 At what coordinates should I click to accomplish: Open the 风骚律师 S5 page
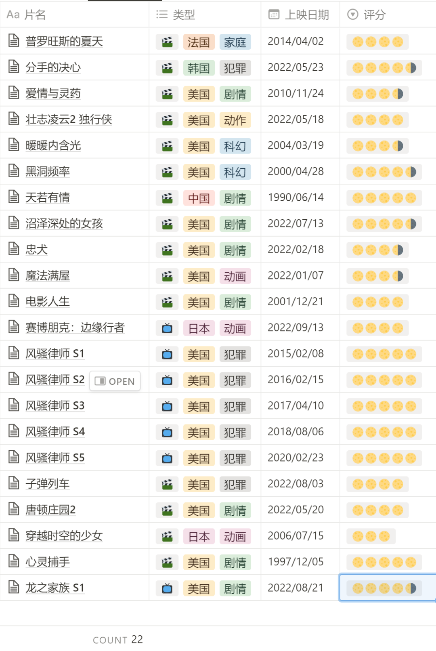tap(55, 458)
